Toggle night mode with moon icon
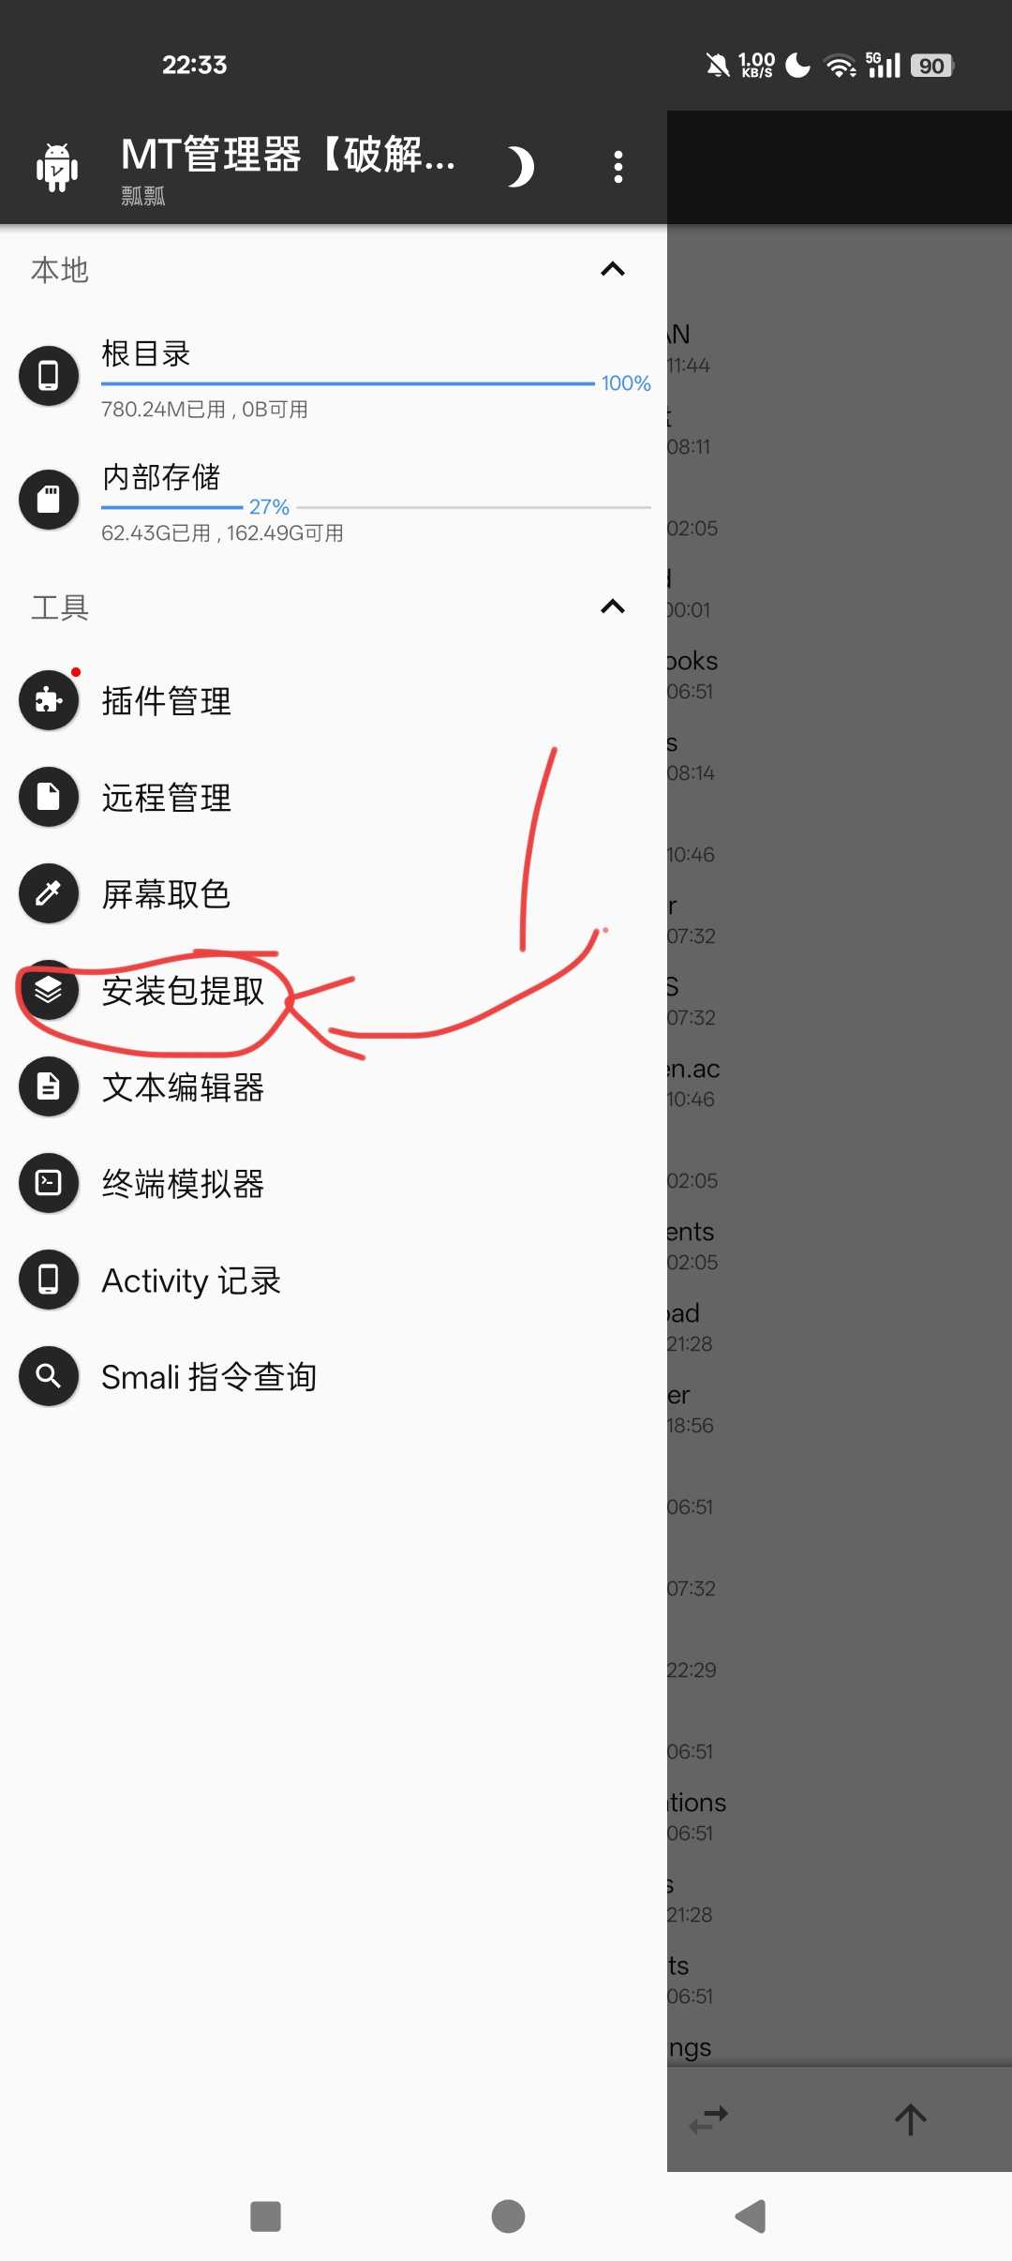The width and height of the screenshot is (1012, 2261). pos(521,167)
